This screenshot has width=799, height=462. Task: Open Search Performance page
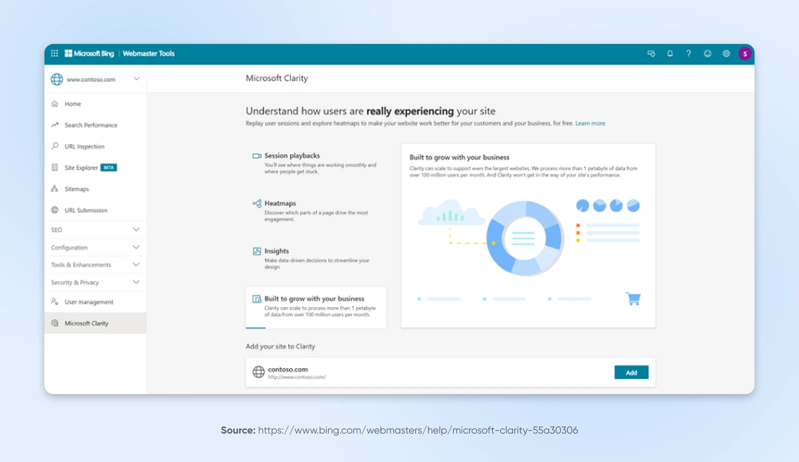95,125
